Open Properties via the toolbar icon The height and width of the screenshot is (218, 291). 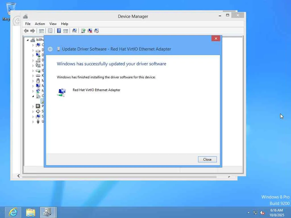(x=50, y=31)
